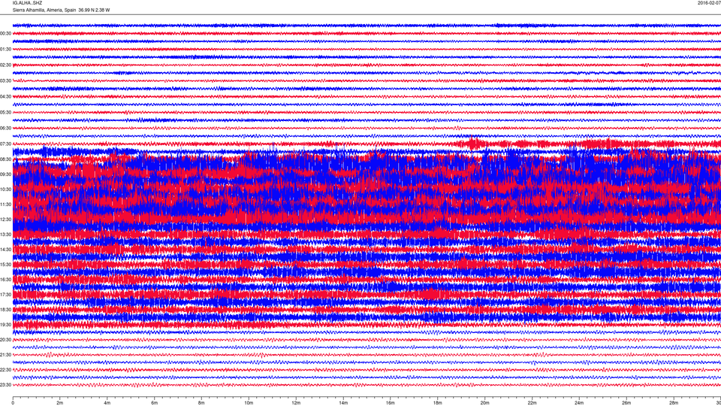Viewport: 721px width, 406px height.
Task: Click the '04:30' time label
Action: (x=5, y=97)
